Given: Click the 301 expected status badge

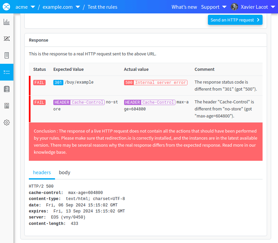Looking at the screenshot, I should click(x=58, y=83).
